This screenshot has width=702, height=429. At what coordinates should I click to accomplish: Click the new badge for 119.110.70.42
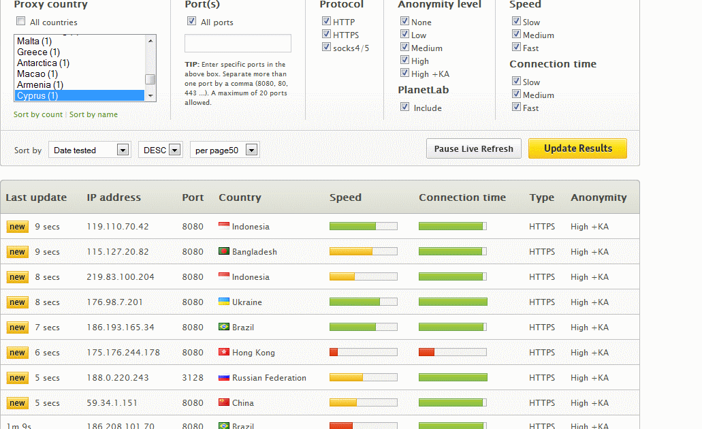coord(18,227)
